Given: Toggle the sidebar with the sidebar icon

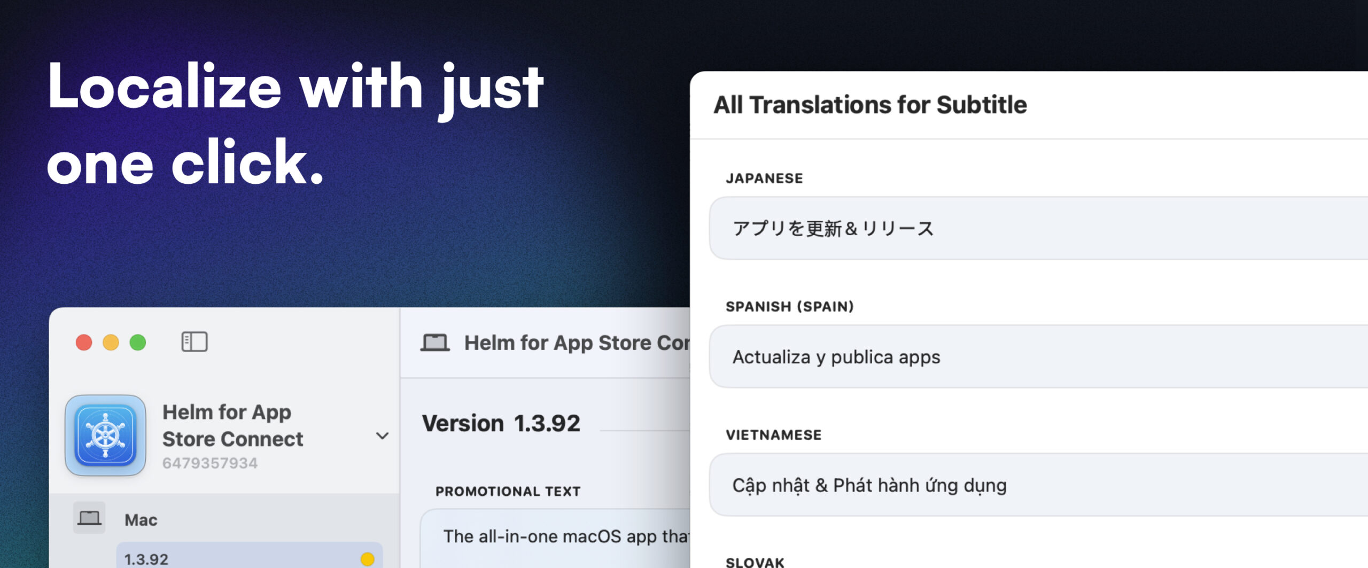Looking at the screenshot, I should (195, 342).
